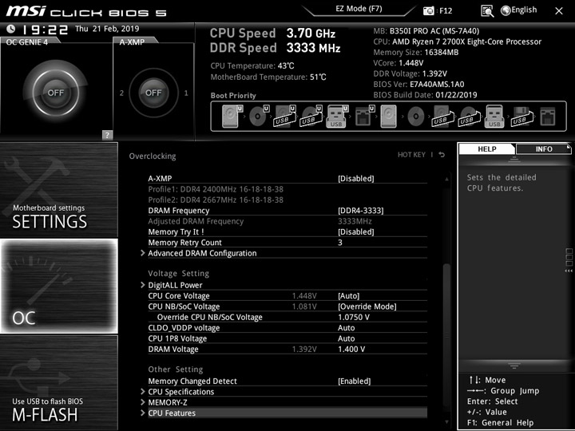Screen dimensions: 575x431
Task: Click the side panel handle with three arrows
Action: 569,260
